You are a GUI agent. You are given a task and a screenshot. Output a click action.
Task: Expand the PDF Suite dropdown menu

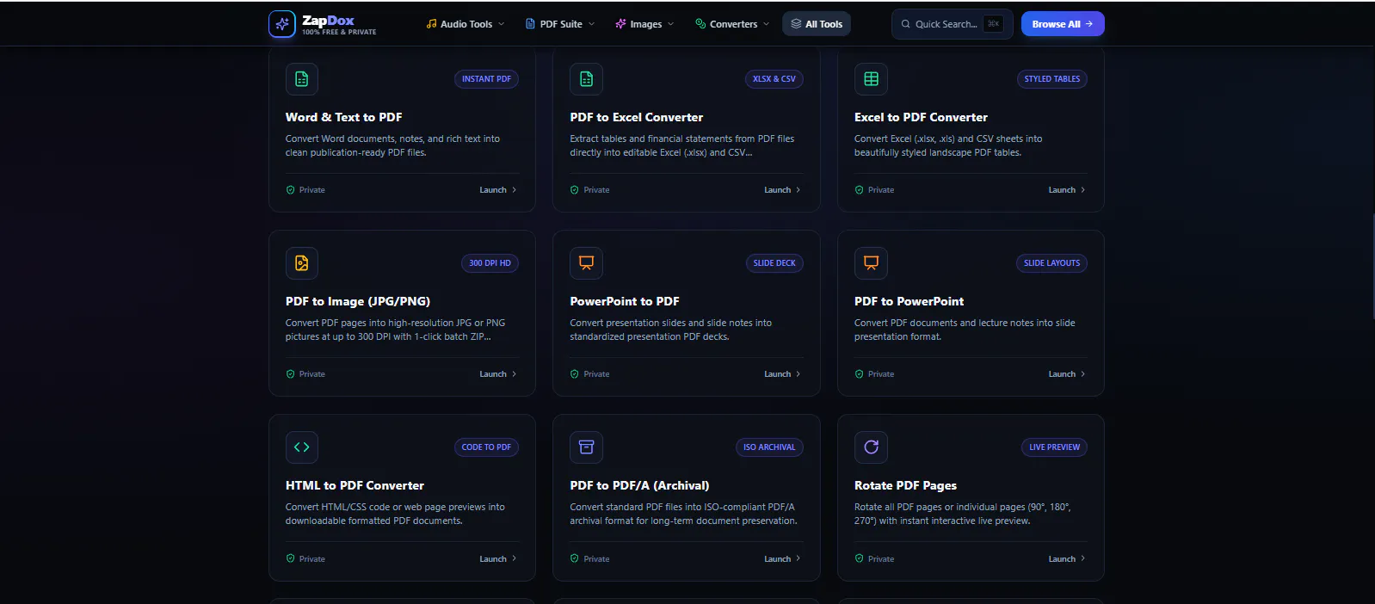pos(560,24)
